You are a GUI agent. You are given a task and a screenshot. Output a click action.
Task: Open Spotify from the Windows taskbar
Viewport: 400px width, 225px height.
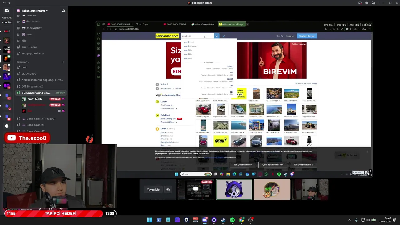tap(232, 220)
